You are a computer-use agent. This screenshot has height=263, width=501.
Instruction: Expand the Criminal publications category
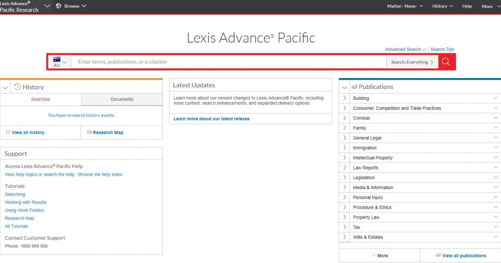[x=344, y=118]
